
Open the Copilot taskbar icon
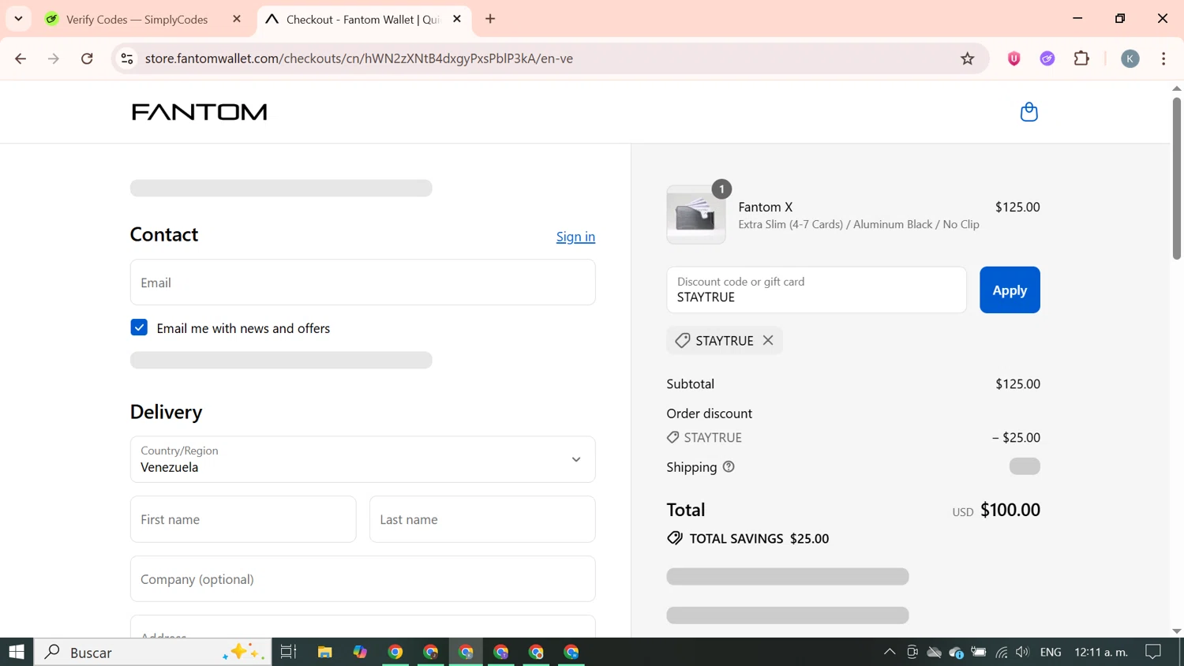point(360,652)
